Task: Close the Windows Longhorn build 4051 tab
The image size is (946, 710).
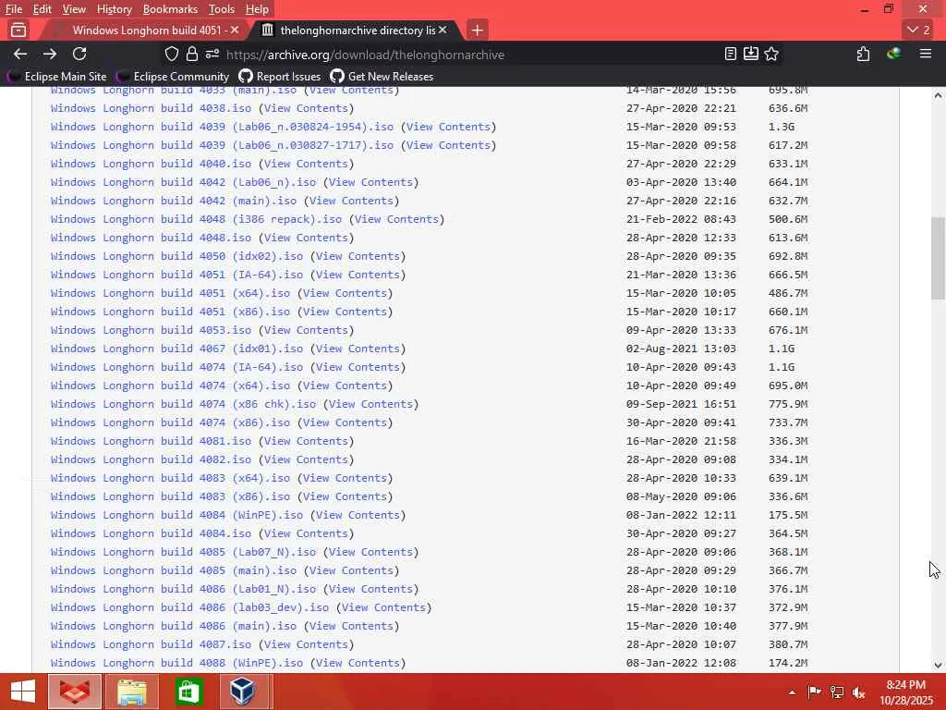Action: point(235,30)
